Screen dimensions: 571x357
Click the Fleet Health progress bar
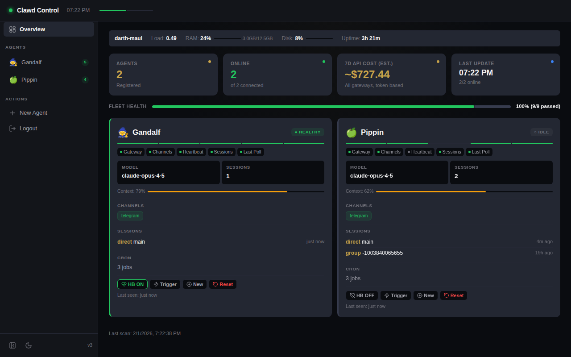(331, 107)
